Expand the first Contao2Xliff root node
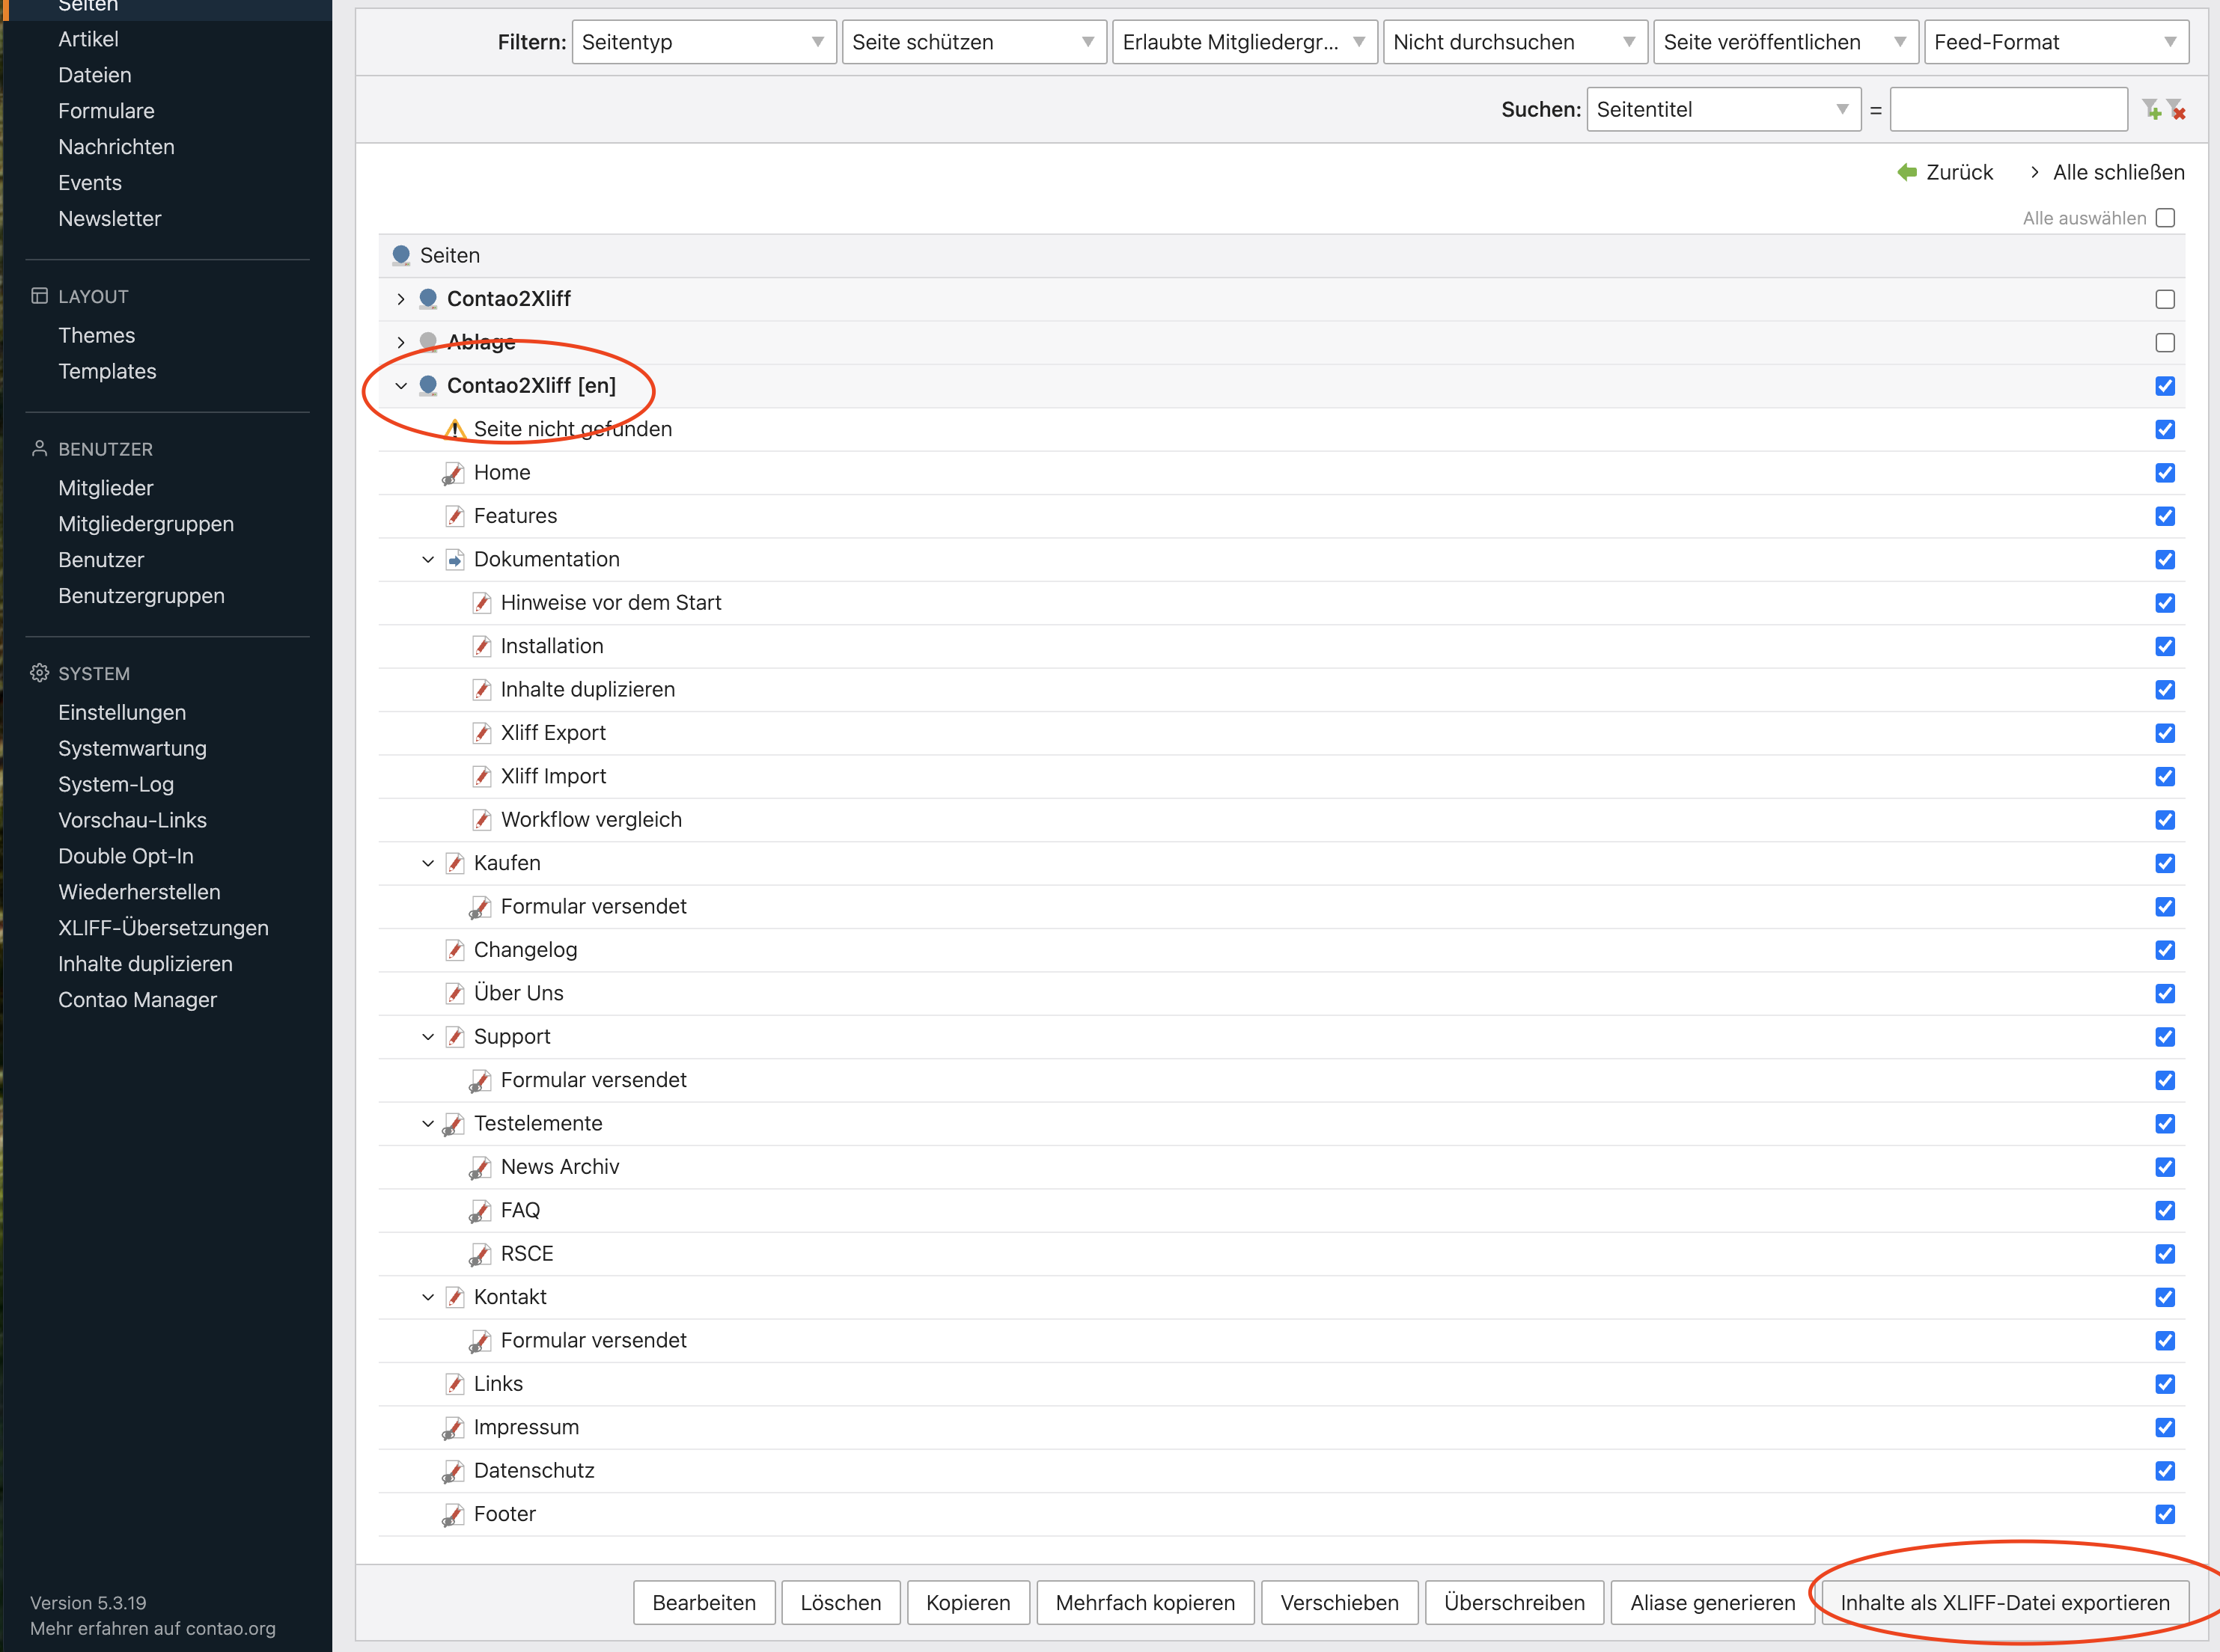Image resolution: width=2220 pixels, height=1652 pixels. tap(401, 299)
